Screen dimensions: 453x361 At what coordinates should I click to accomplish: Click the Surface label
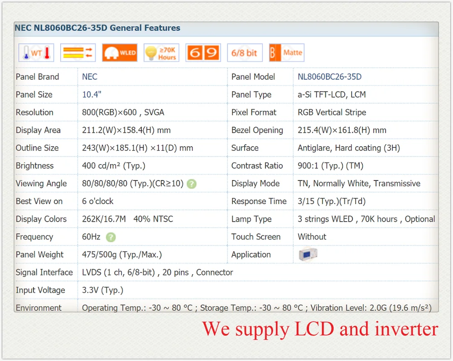point(245,148)
